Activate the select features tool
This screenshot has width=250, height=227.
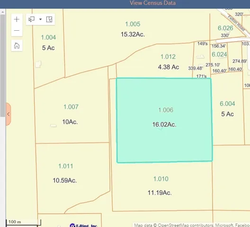(x=31, y=19)
